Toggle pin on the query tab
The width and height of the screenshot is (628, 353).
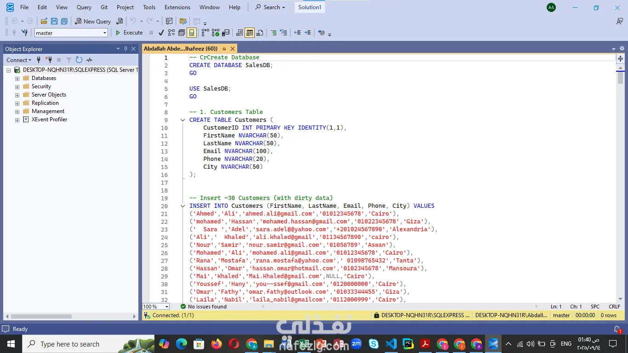(224, 49)
